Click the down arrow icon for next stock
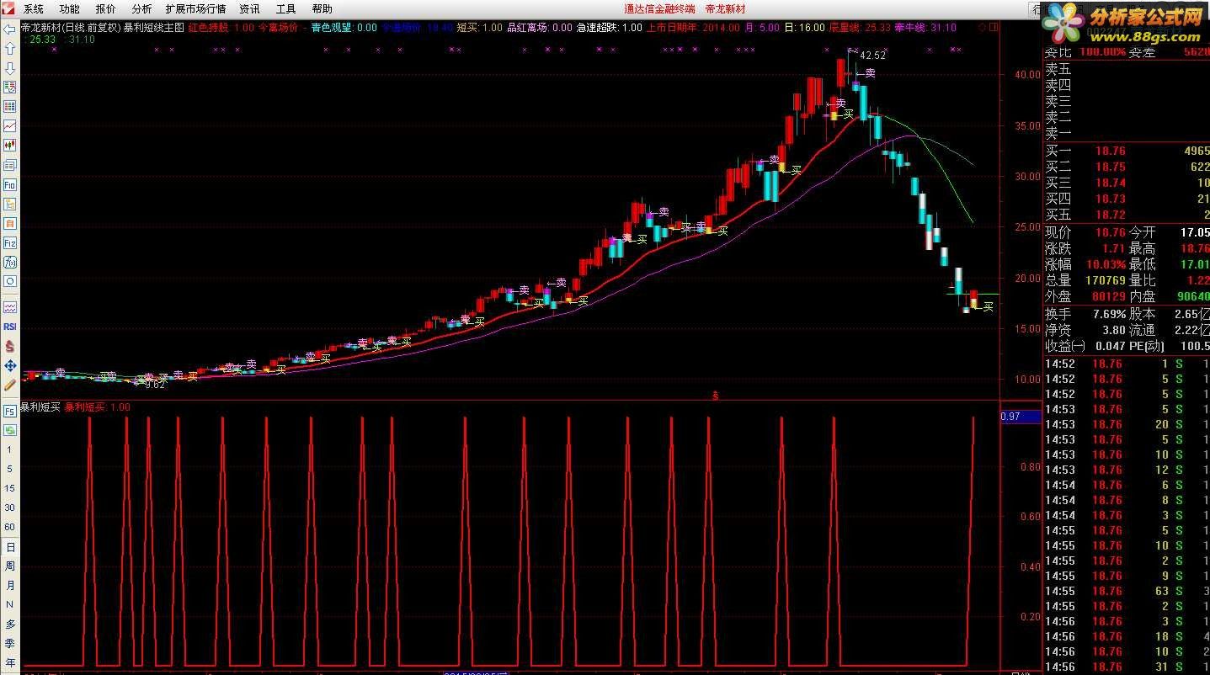Screen dimensions: 1210x675 point(10,68)
